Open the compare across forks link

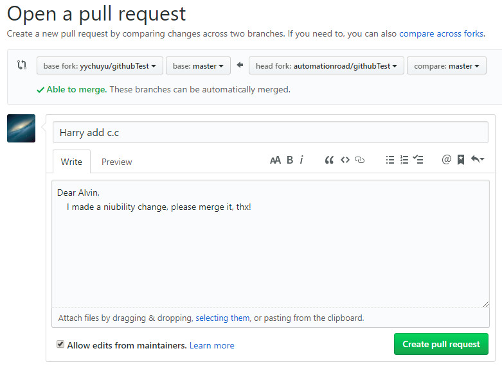[440, 33]
